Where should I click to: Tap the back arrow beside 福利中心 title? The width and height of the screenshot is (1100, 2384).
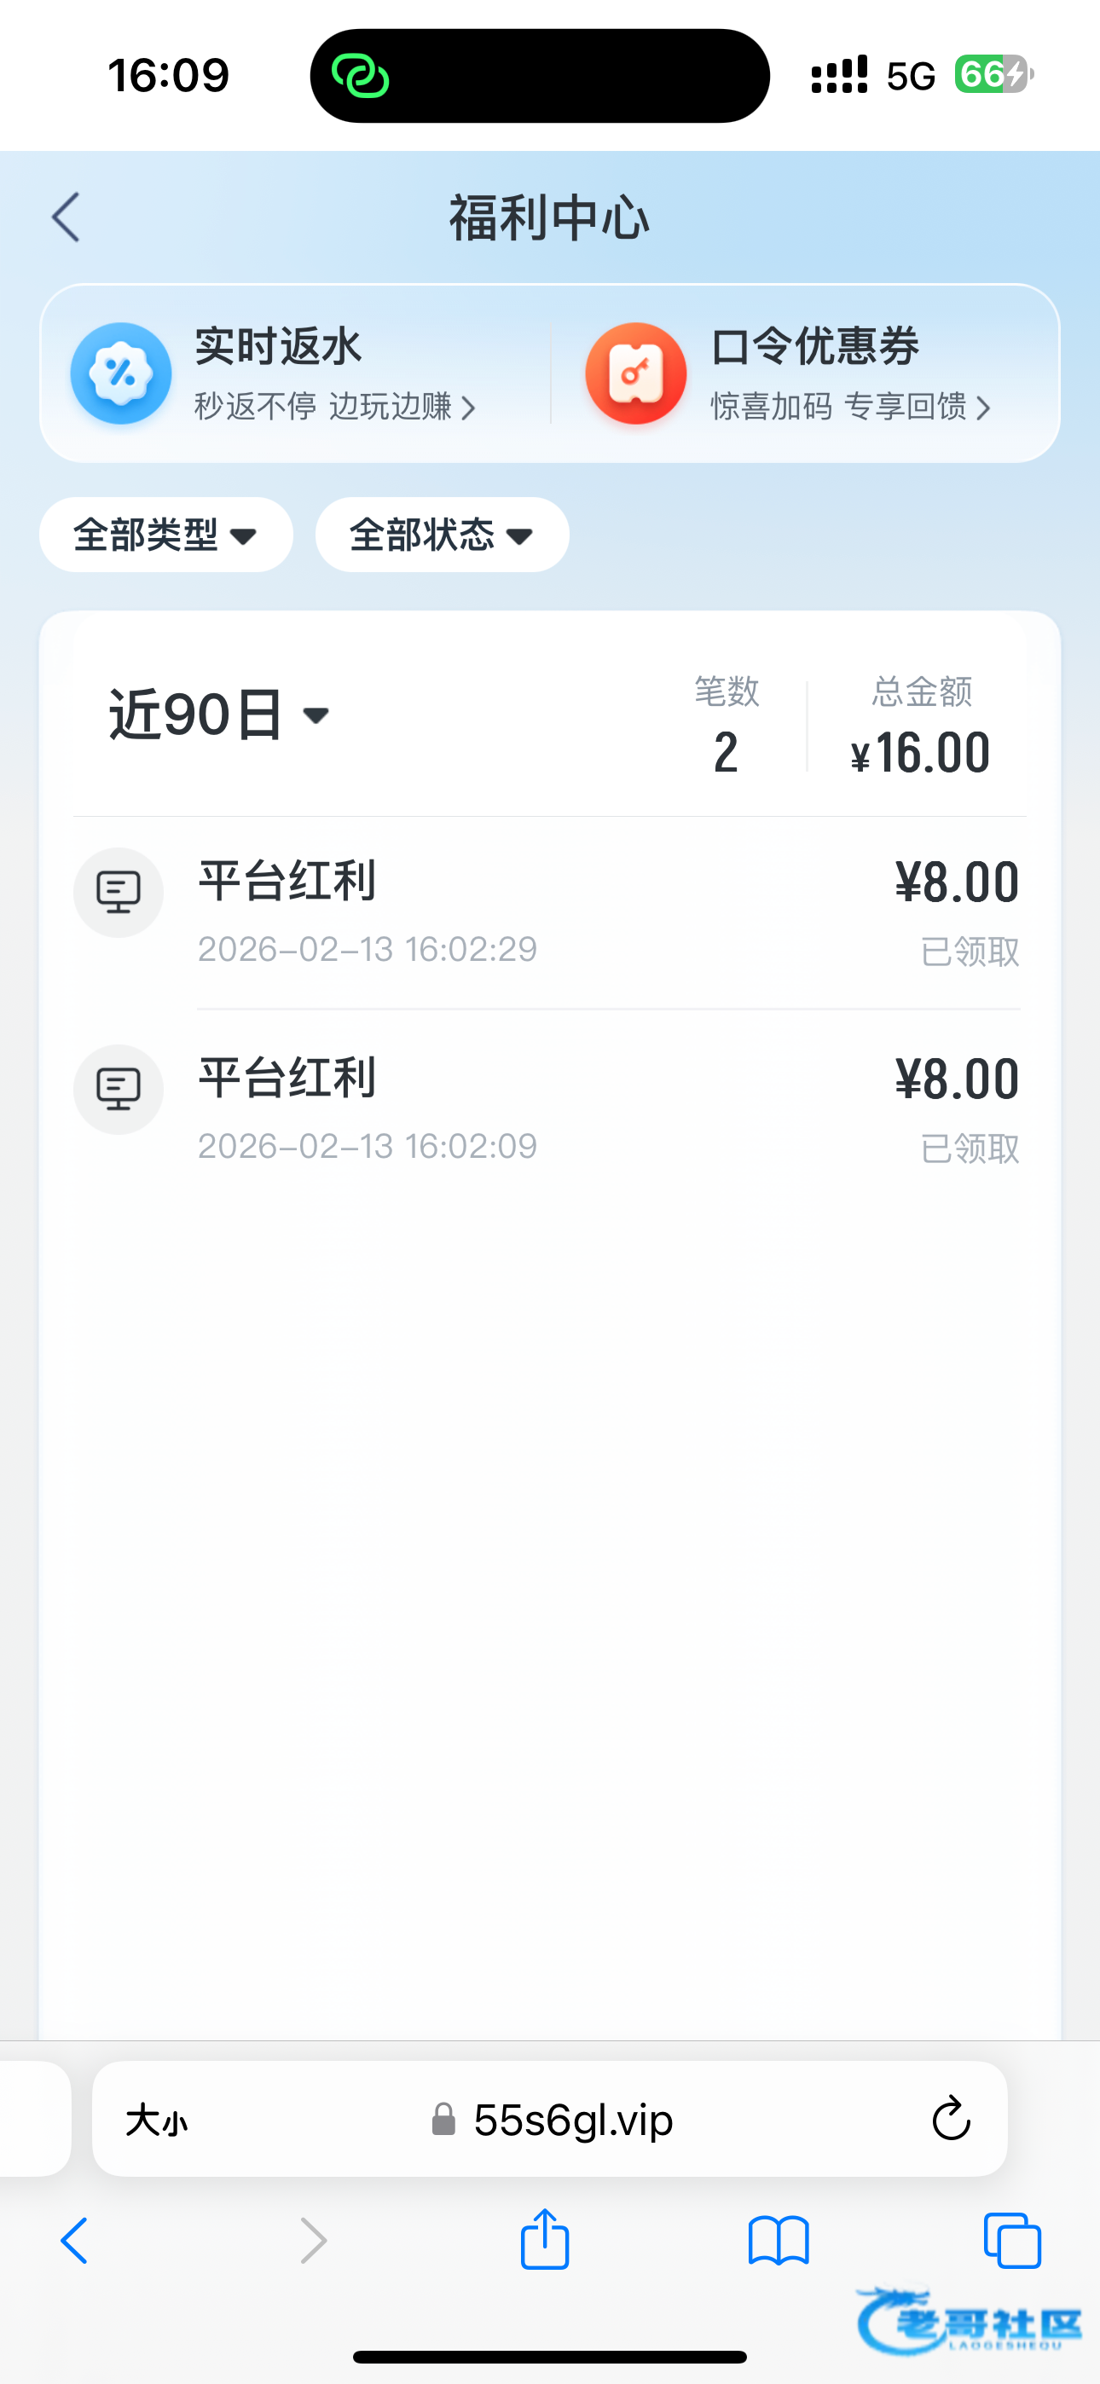tap(67, 217)
